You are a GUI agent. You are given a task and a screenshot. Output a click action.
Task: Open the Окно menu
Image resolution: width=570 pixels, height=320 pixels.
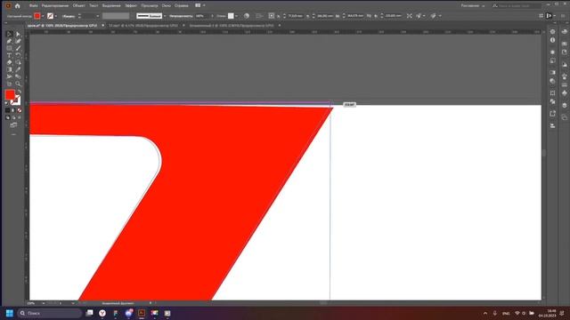pyautogui.click(x=167, y=6)
